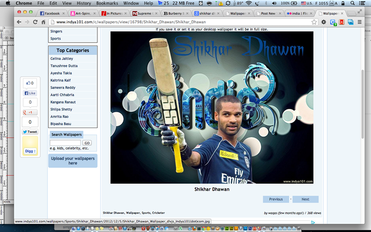Close the Facebook tab
The width and height of the screenshot is (371, 232).
64,13
